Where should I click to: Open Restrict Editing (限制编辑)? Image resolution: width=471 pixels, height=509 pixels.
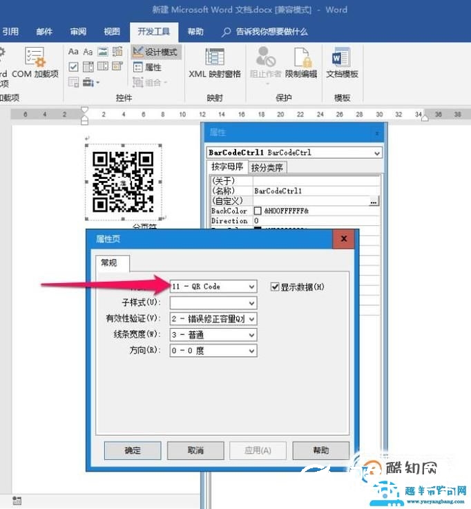[301, 63]
